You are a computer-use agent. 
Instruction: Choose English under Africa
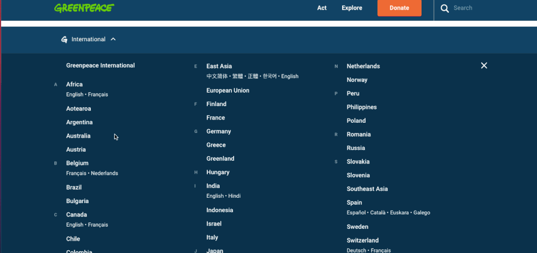tap(75, 94)
